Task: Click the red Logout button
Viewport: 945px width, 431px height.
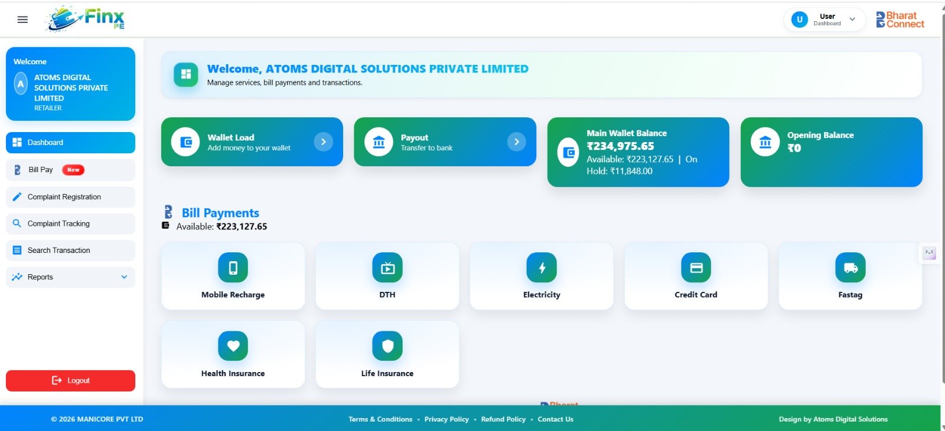Action: (x=70, y=381)
